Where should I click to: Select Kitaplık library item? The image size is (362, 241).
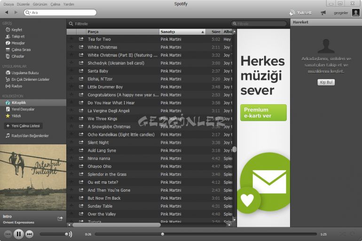point(33,102)
